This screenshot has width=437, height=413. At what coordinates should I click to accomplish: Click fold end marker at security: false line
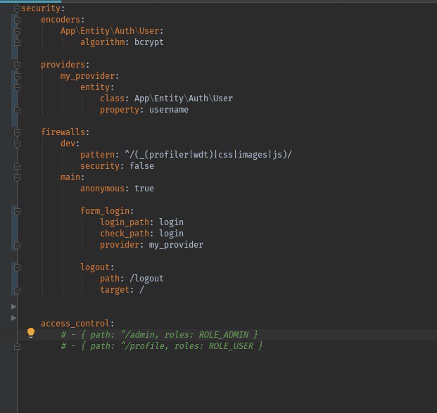[17, 166]
